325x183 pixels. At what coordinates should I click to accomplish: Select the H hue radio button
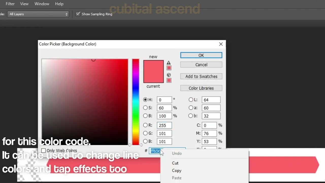(x=145, y=100)
